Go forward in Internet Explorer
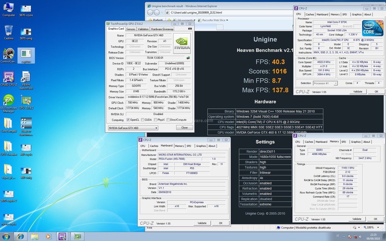Viewport: 386px width, 241px height. (x=157, y=12)
